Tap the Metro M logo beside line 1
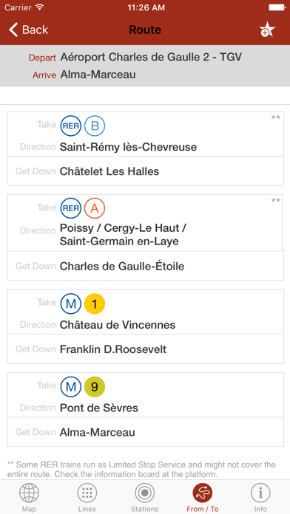 [x=70, y=304]
